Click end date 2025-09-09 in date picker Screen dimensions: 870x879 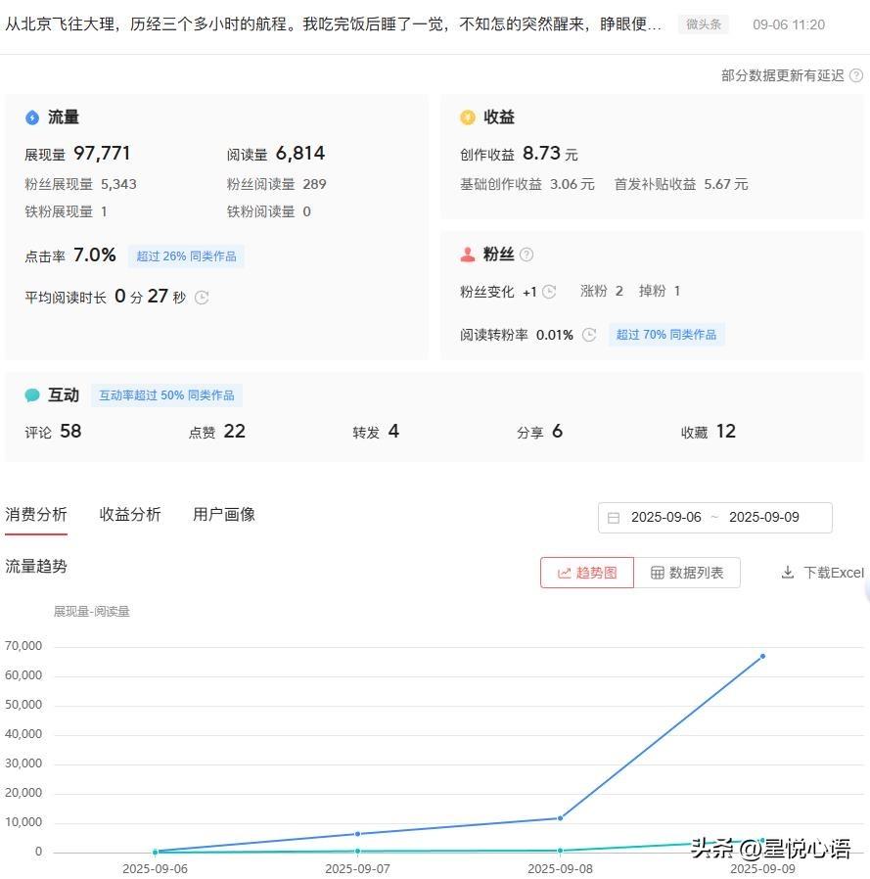coord(764,517)
